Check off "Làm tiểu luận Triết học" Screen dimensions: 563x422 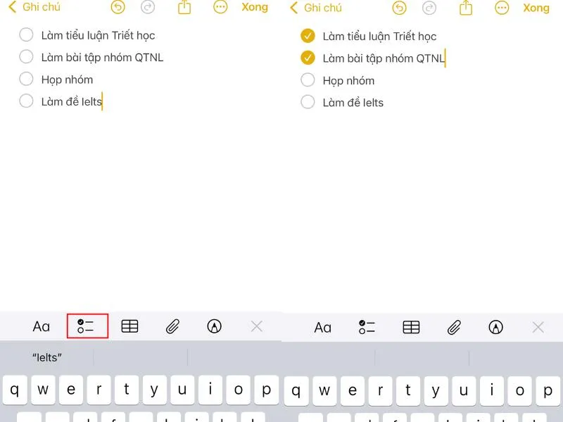click(26, 34)
